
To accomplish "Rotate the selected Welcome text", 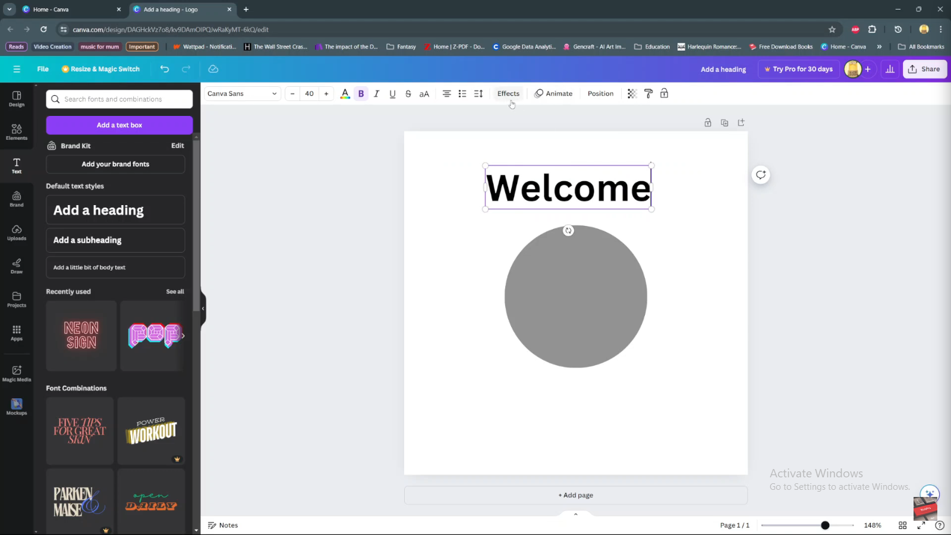I will 568,231.
